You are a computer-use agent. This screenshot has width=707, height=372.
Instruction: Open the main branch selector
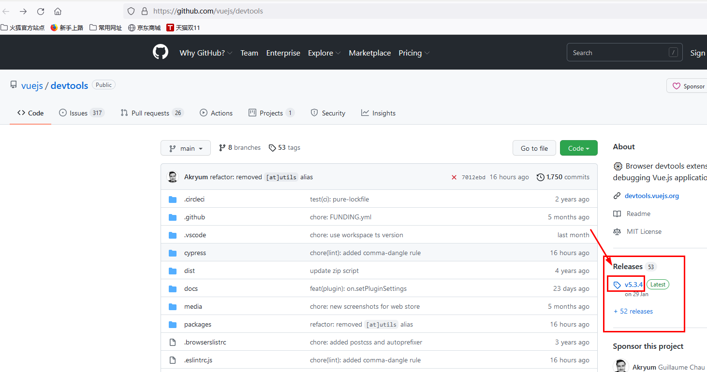[x=185, y=147]
